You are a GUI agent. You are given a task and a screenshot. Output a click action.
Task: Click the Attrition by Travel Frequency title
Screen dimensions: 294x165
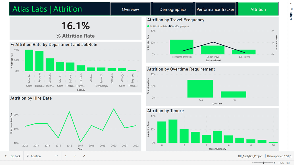coord(176,20)
